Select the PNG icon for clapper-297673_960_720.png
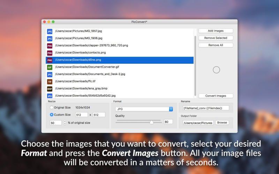The height and width of the screenshot is (174, 279). [x=50, y=46]
